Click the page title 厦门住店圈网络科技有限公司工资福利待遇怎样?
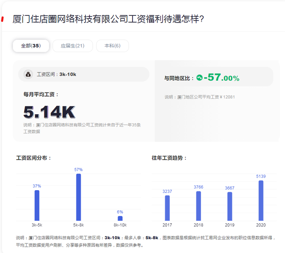The height and width of the screenshot is (253, 285). (x=108, y=19)
